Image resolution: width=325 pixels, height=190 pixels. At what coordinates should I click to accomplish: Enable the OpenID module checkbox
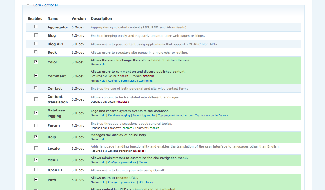click(x=36, y=170)
